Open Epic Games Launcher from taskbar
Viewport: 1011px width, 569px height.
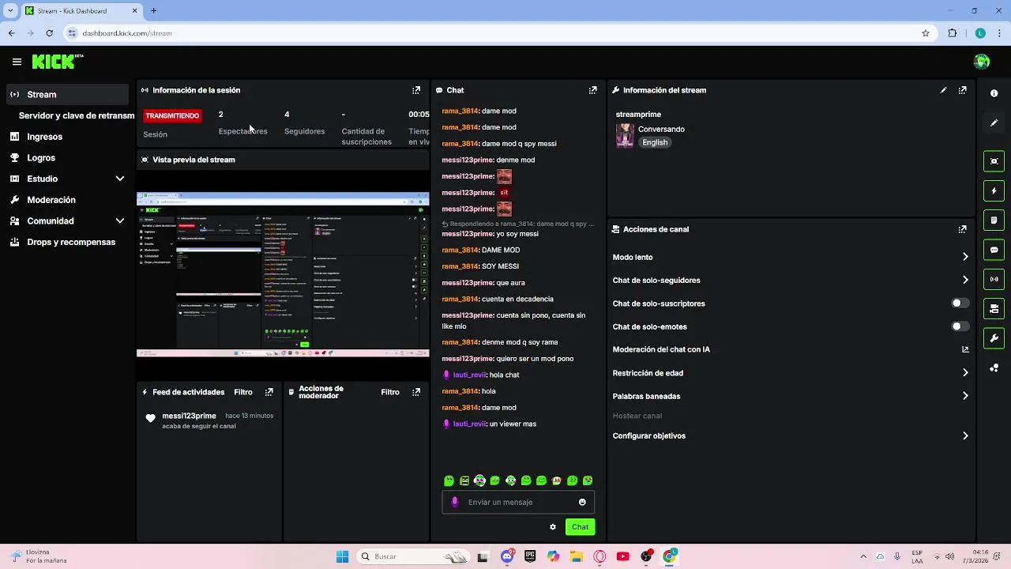[530, 556]
